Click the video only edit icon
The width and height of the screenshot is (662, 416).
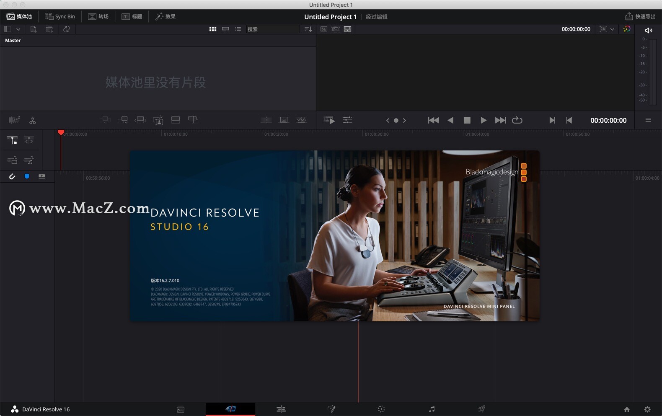[12, 160]
